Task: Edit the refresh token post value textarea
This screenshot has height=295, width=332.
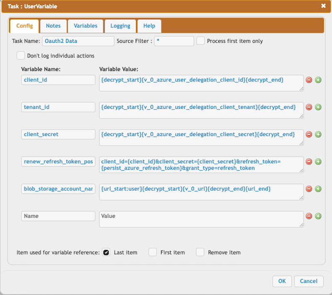Action: coord(201,165)
